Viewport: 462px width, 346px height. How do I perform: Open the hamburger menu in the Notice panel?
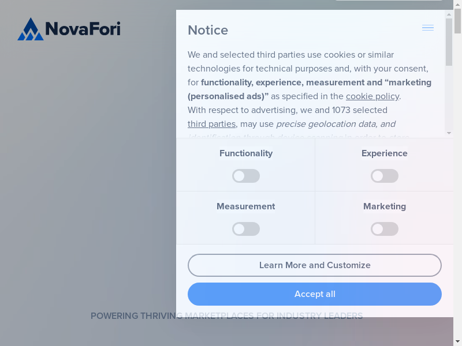pos(428,28)
